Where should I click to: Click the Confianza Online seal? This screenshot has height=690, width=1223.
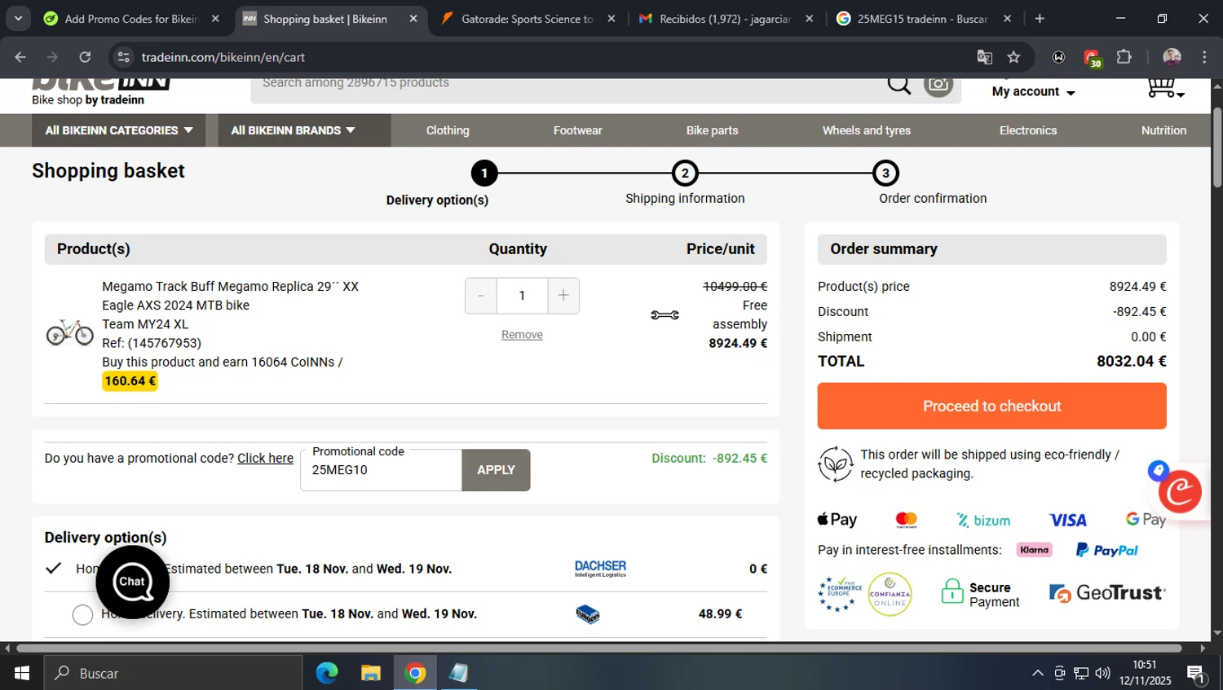point(890,594)
